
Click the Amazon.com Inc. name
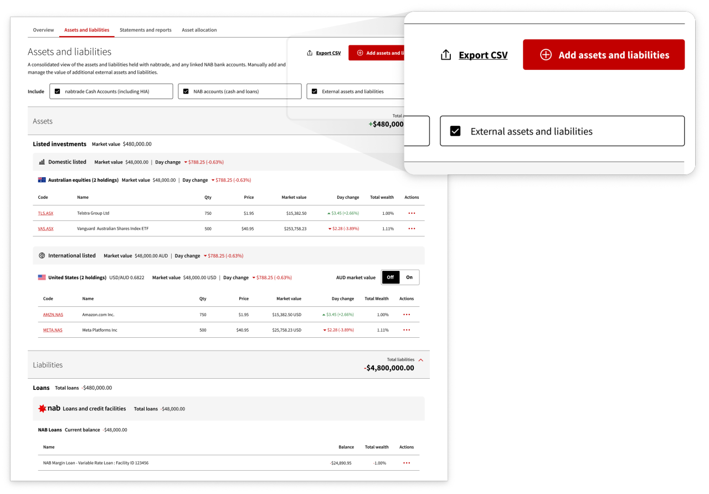coord(98,315)
